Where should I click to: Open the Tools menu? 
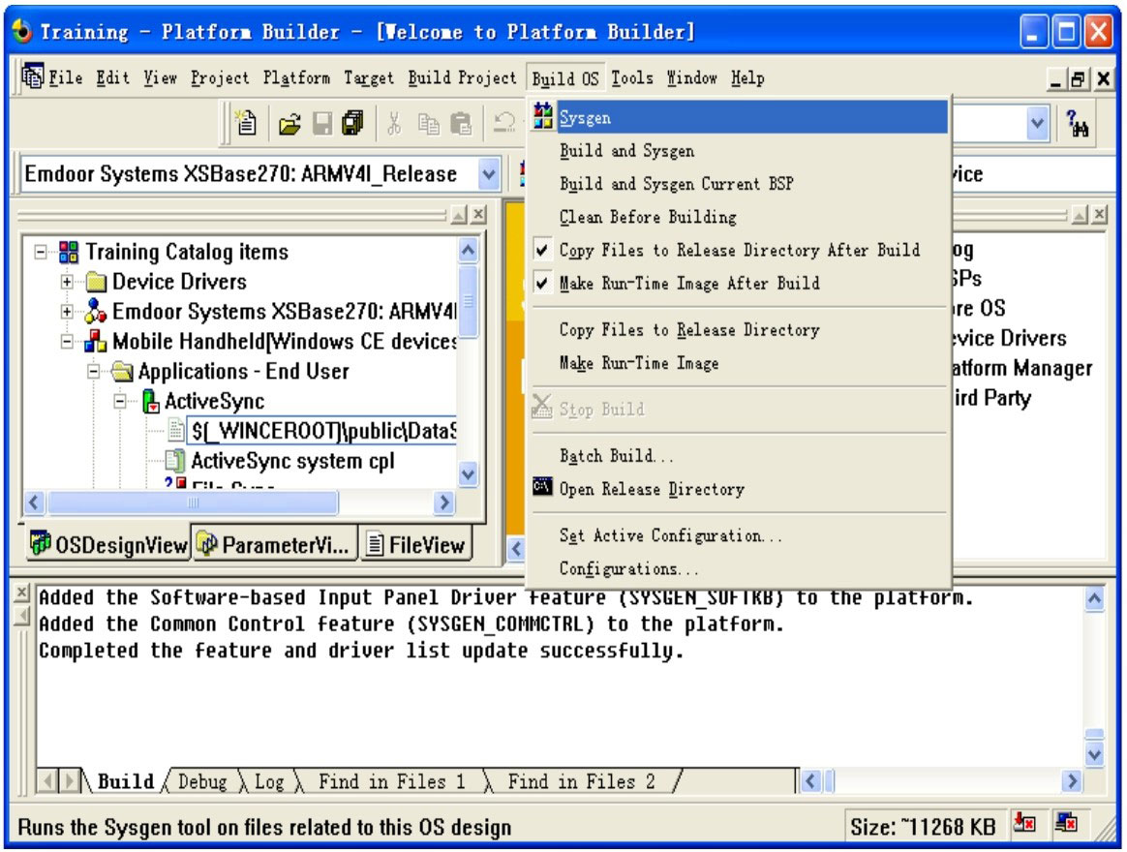tap(632, 76)
